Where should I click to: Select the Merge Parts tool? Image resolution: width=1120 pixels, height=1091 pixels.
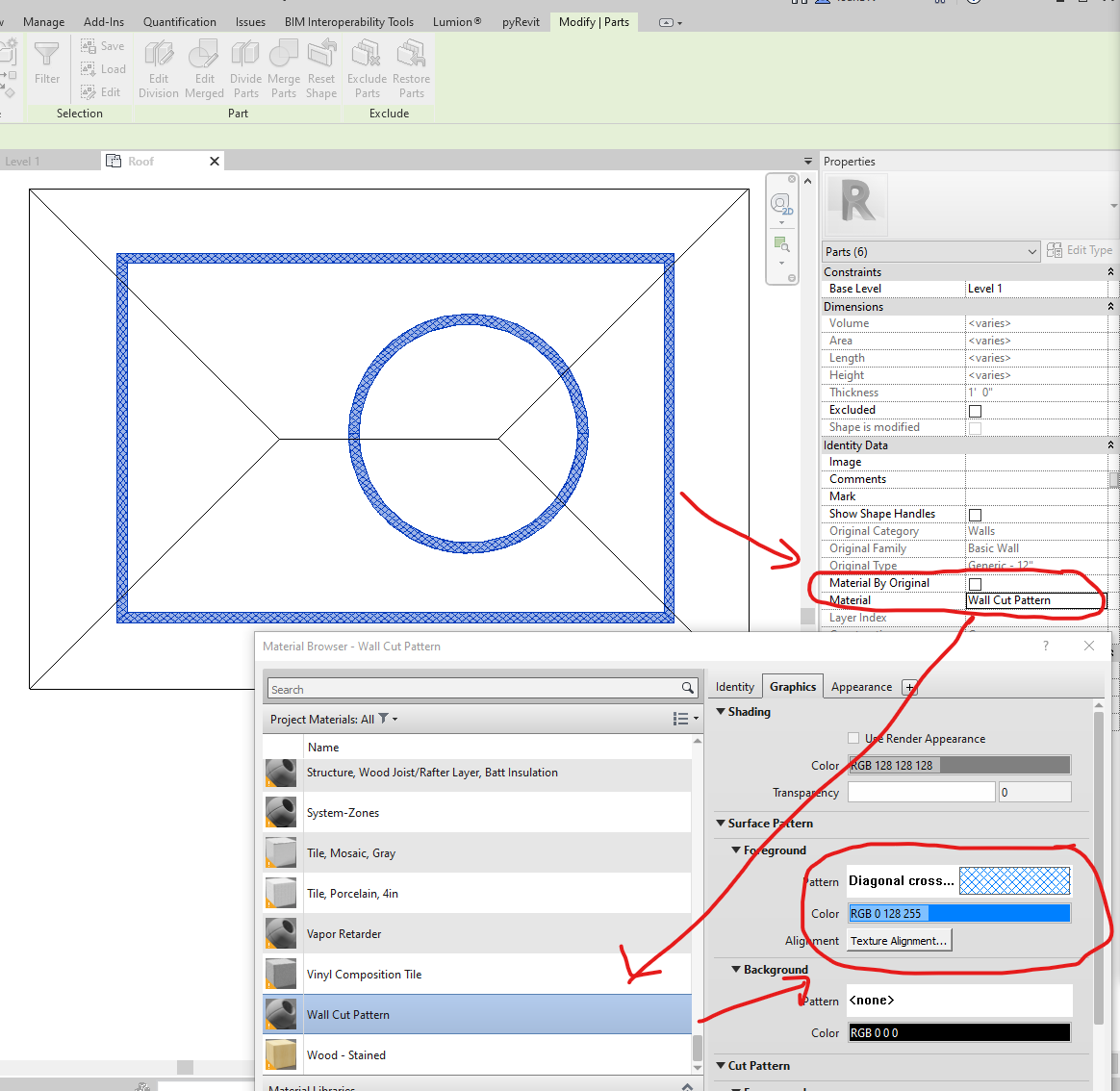283,65
